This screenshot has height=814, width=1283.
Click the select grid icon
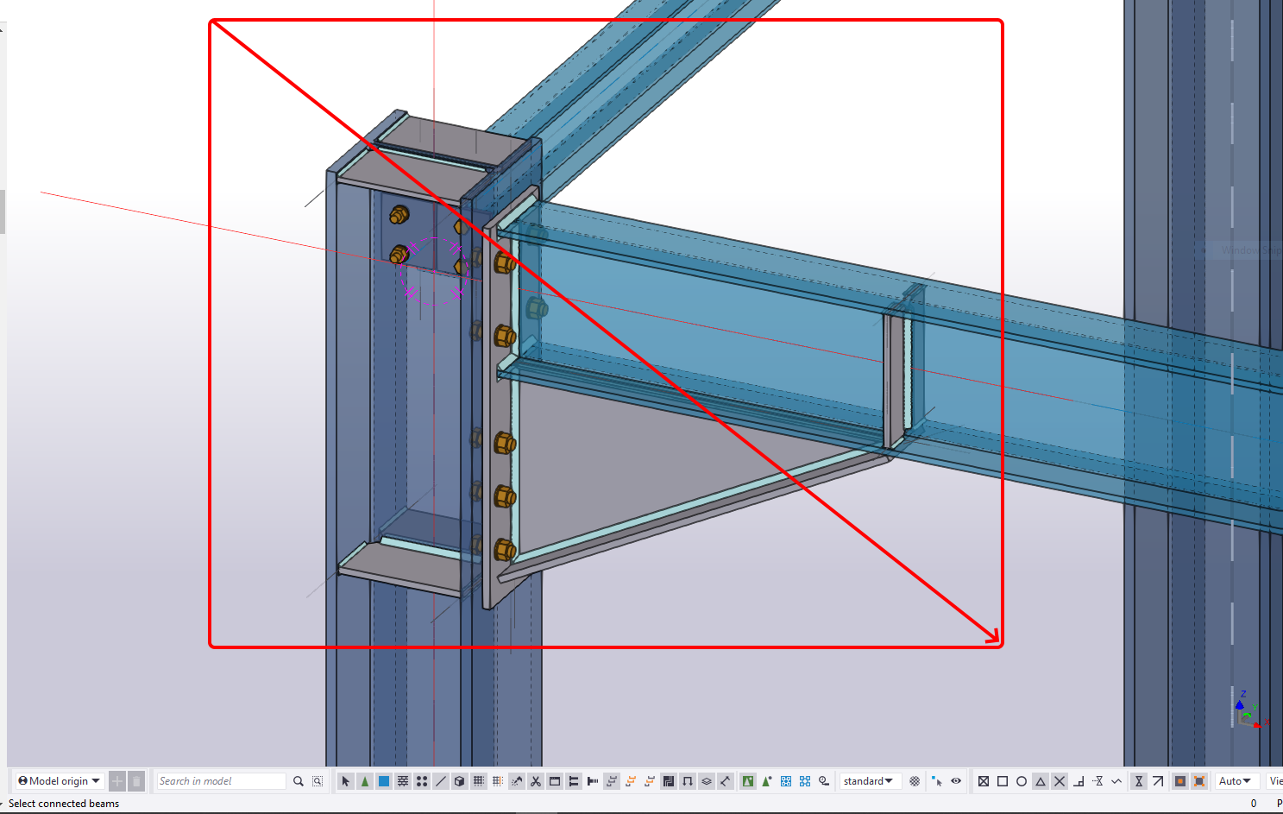(x=479, y=781)
